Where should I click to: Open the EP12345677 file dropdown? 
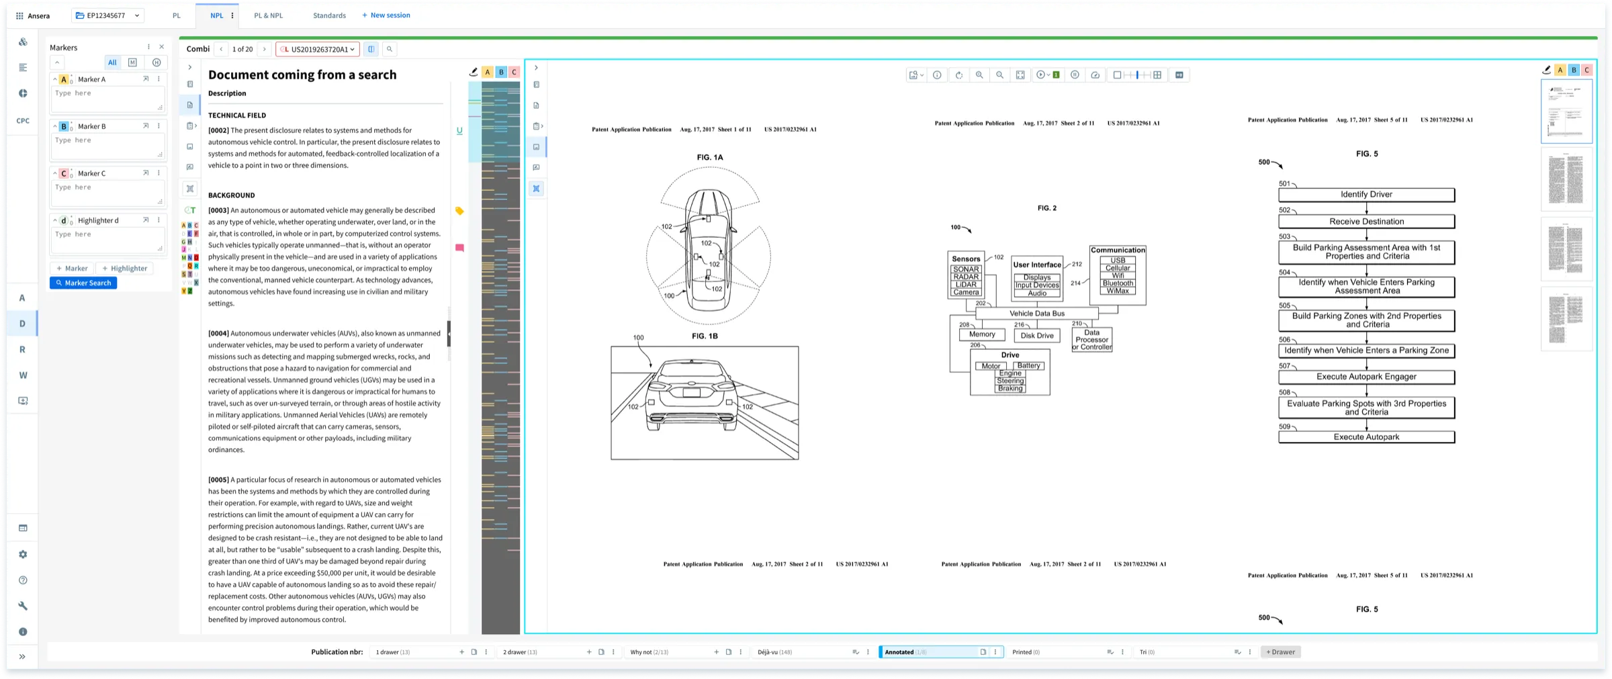pos(107,15)
